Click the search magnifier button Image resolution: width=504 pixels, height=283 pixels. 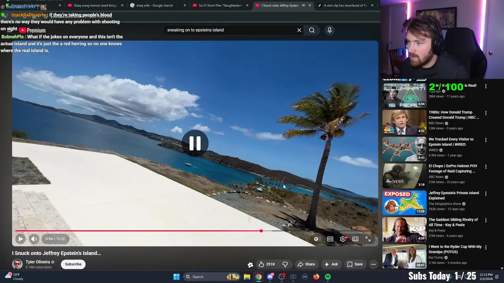(312, 30)
